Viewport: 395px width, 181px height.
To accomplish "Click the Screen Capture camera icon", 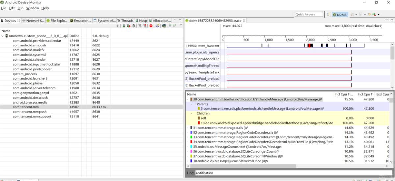I will (x=157, y=26).
